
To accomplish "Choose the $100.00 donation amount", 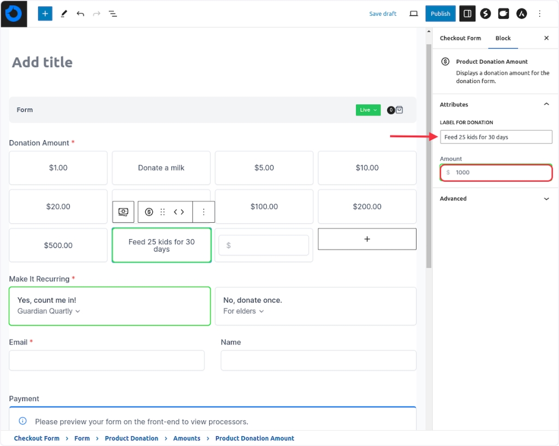I will [264, 206].
